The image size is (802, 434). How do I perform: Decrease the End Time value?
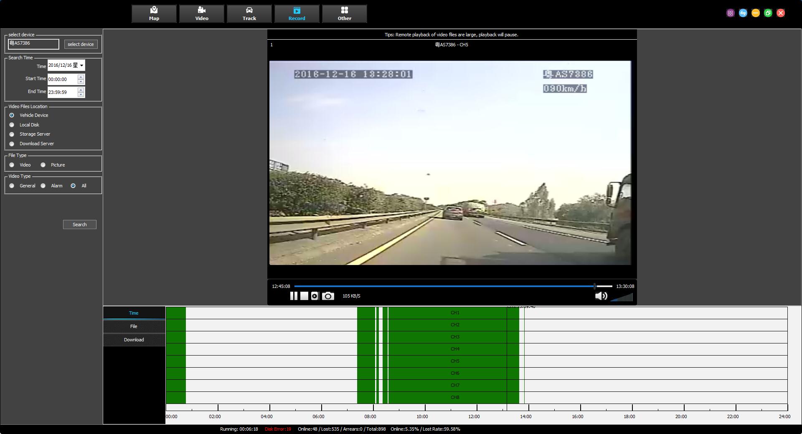[x=81, y=94]
